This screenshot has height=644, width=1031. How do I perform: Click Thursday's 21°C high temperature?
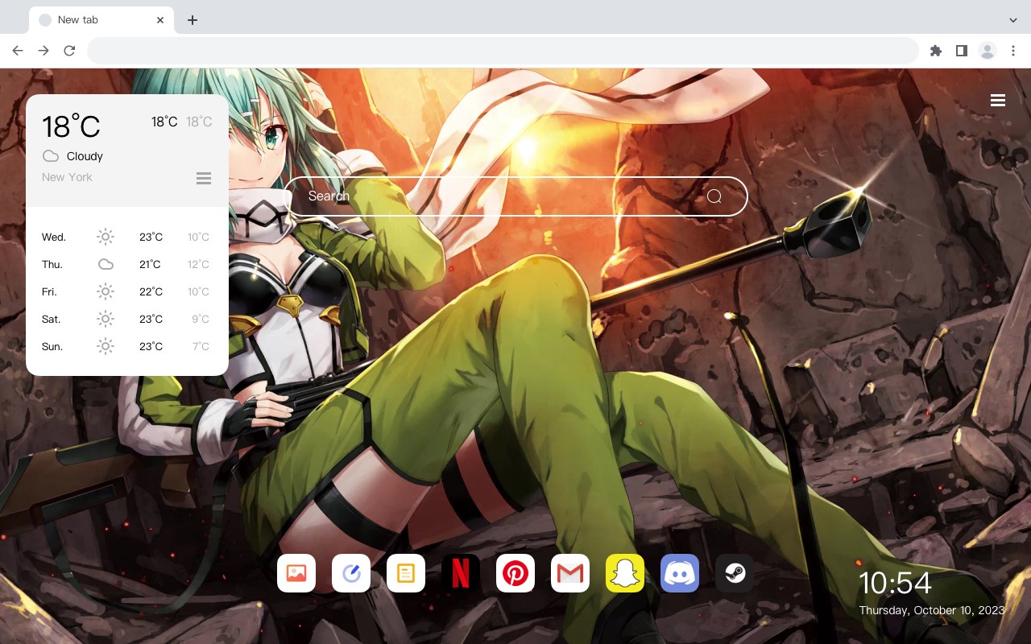[x=150, y=264]
